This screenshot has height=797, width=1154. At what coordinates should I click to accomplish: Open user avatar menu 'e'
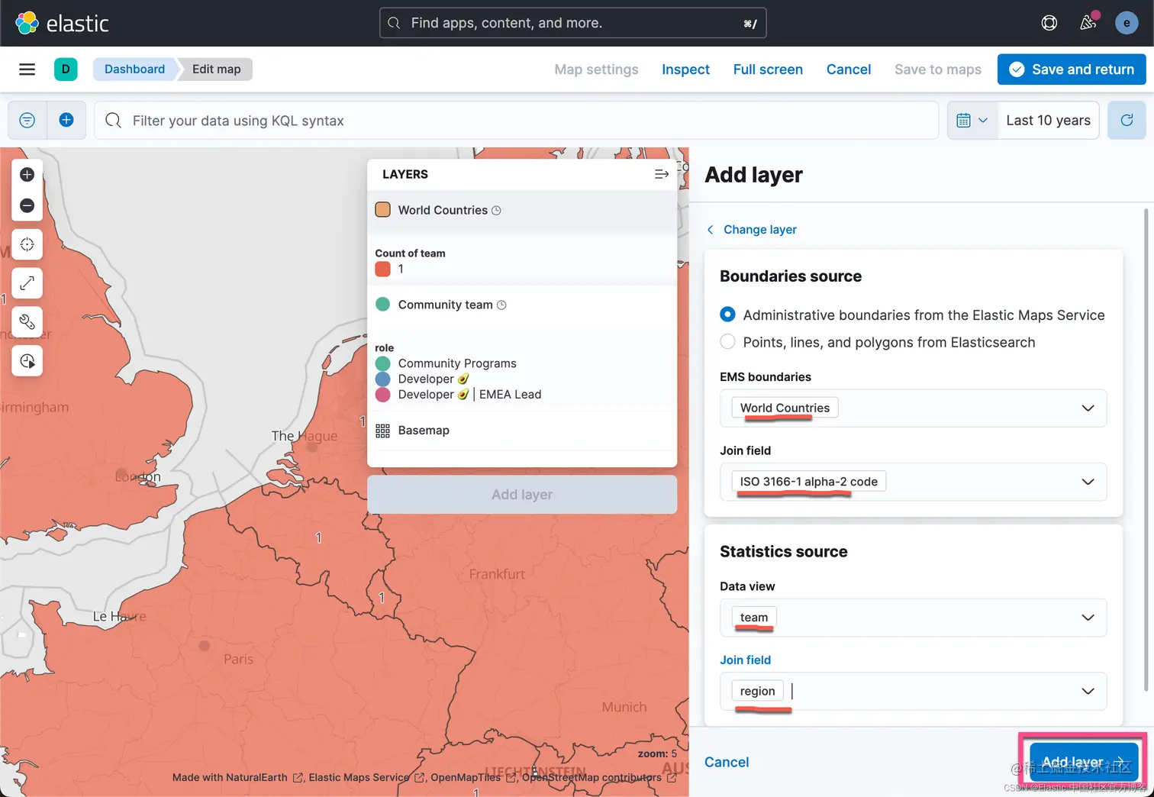click(x=1127, y=23)
